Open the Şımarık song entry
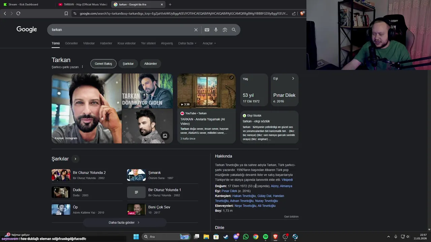Image resolution: width=431 pixels, height=242 pixels. point(162,175)
